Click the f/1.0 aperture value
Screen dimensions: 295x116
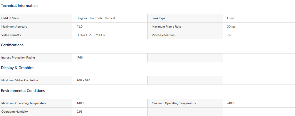[79, 27]
